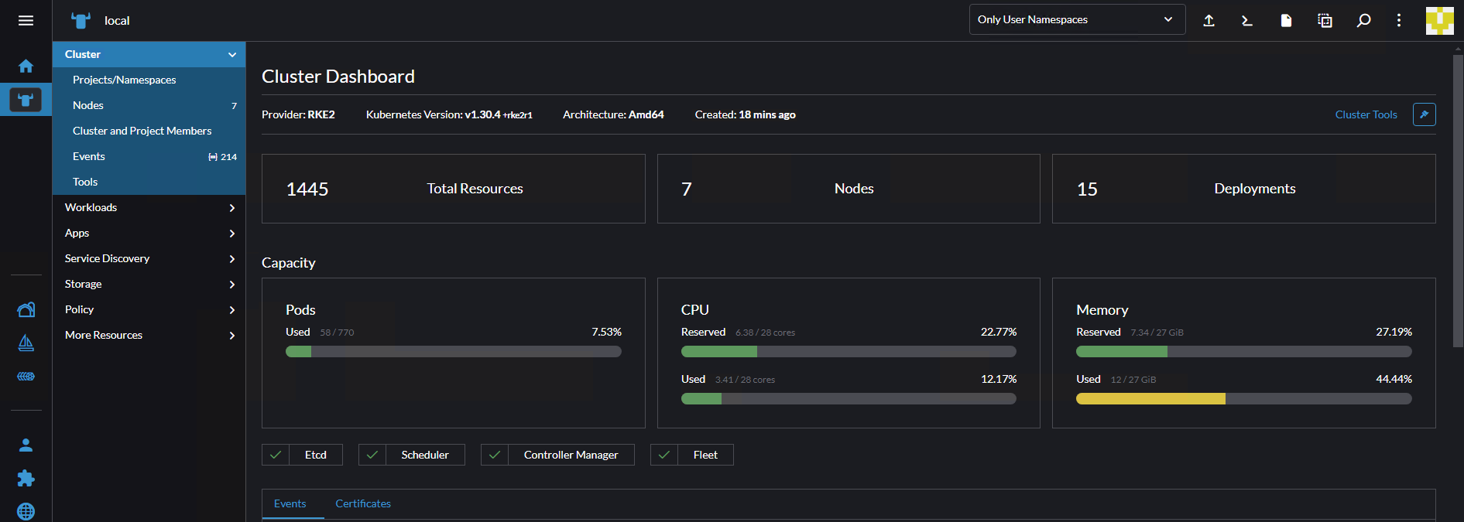Click the Deployments count card
The height and width of the screenshot is (522, 1464).
point(1243,189)
